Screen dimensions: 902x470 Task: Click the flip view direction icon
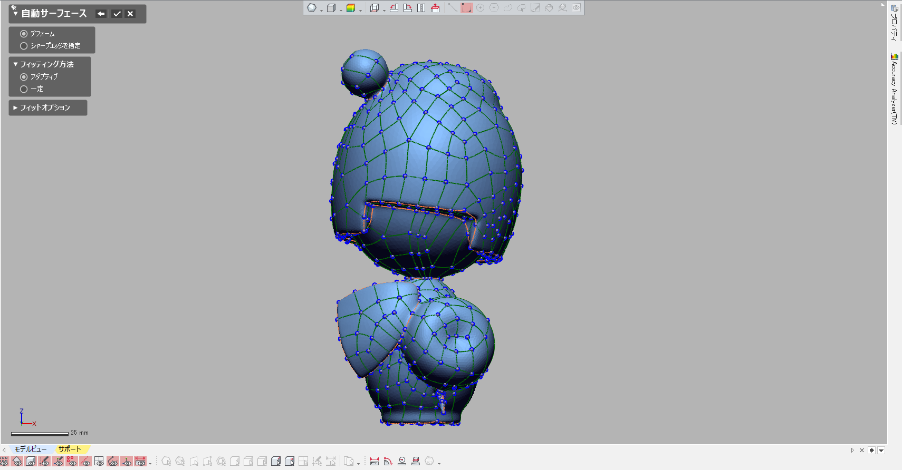(421, 8)
